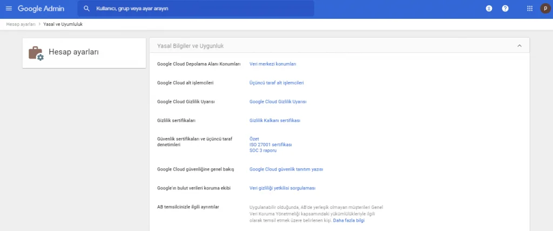Open Gizlilik Kalkanı sertifikası link
This screenshot has height=231, width=553.
pyautogui.click(x=275, y=120)
